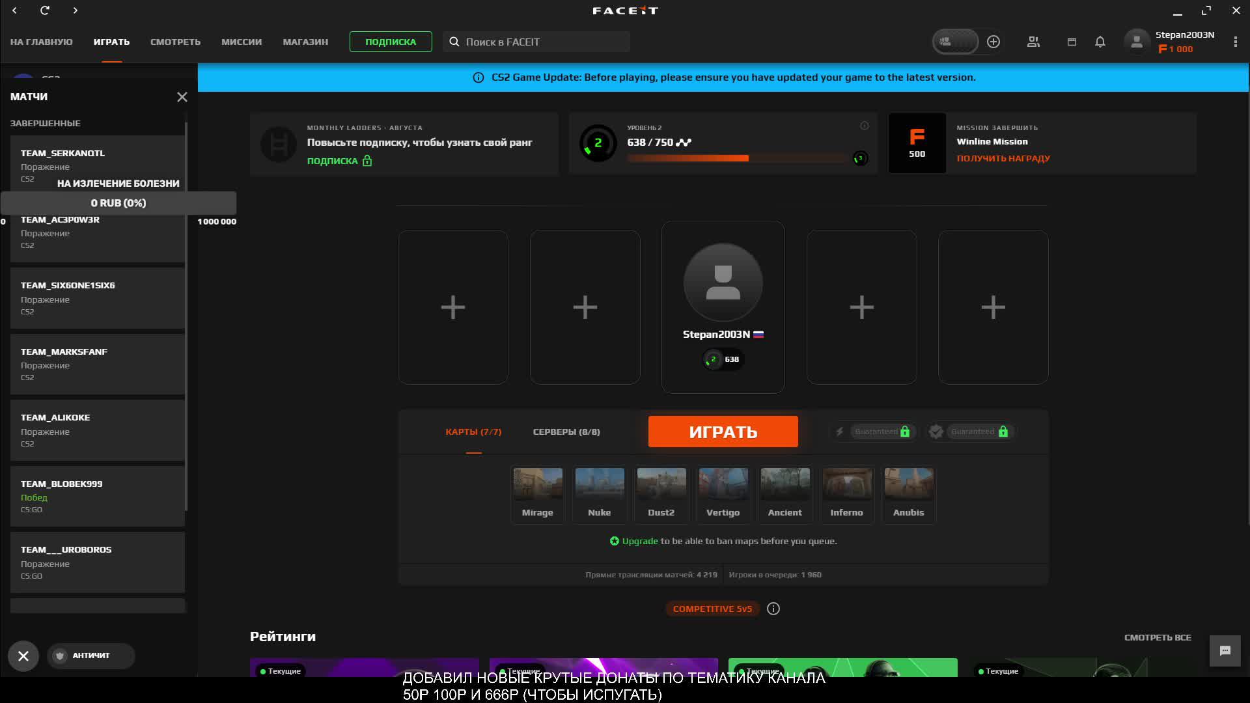
Task: Open match TEAM_MARKSFANF
Action: (x=98, y=365)
